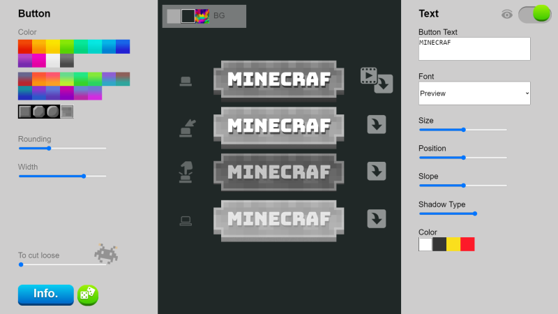This screenshot has width=558, height=314.
Task: Pick yellow button color
Action: pyautogui.click(x=53, y=47)
